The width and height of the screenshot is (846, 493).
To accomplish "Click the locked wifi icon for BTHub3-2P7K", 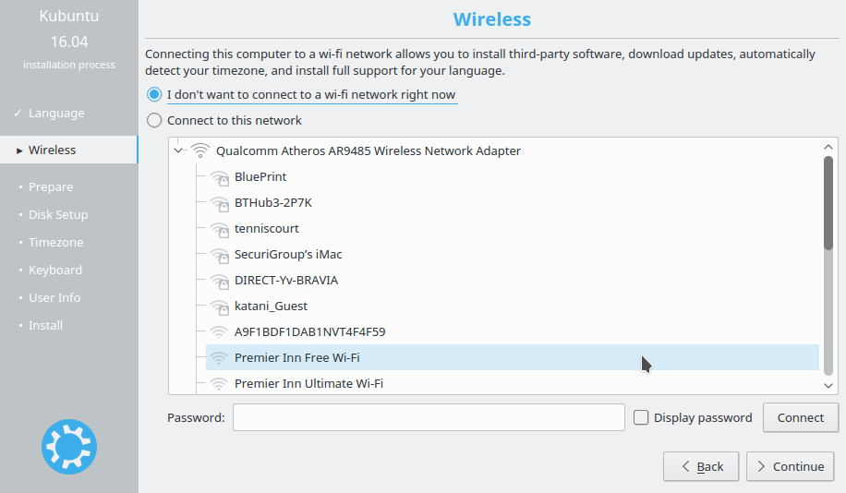I will pyautogui.click(x=220, y=203).
